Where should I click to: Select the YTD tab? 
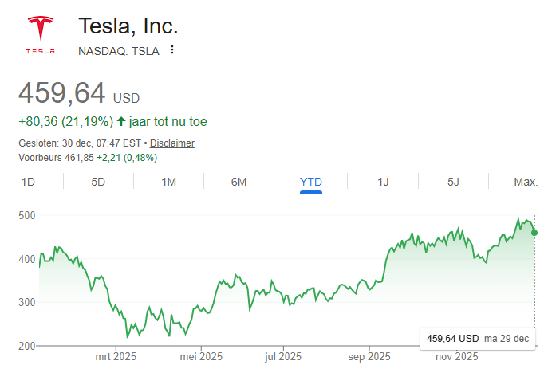(311, 182)
